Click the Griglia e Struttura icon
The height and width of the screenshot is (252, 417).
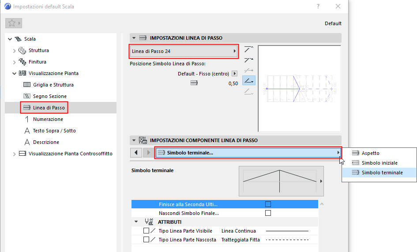tap(27, 85)
